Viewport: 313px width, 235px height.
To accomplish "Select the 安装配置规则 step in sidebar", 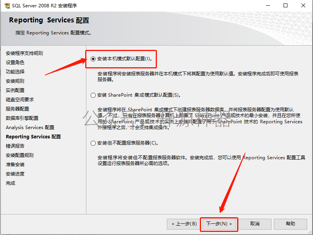I will point(20,155).
